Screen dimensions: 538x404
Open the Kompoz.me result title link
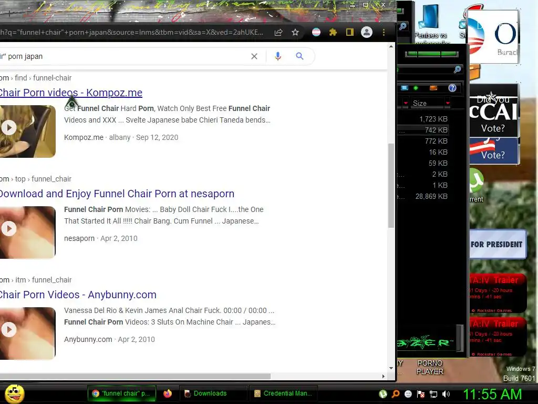click(x=71, y=93)
